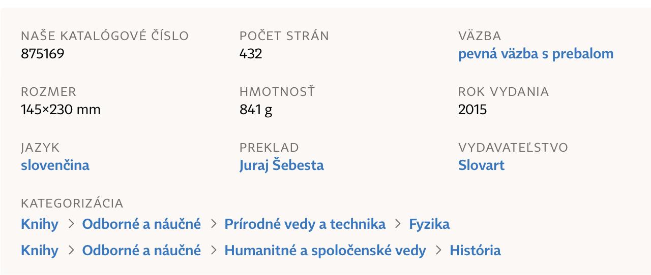
Task: Open 'Odborné a náučné' in the História row
Action: [x=141, y=251]
